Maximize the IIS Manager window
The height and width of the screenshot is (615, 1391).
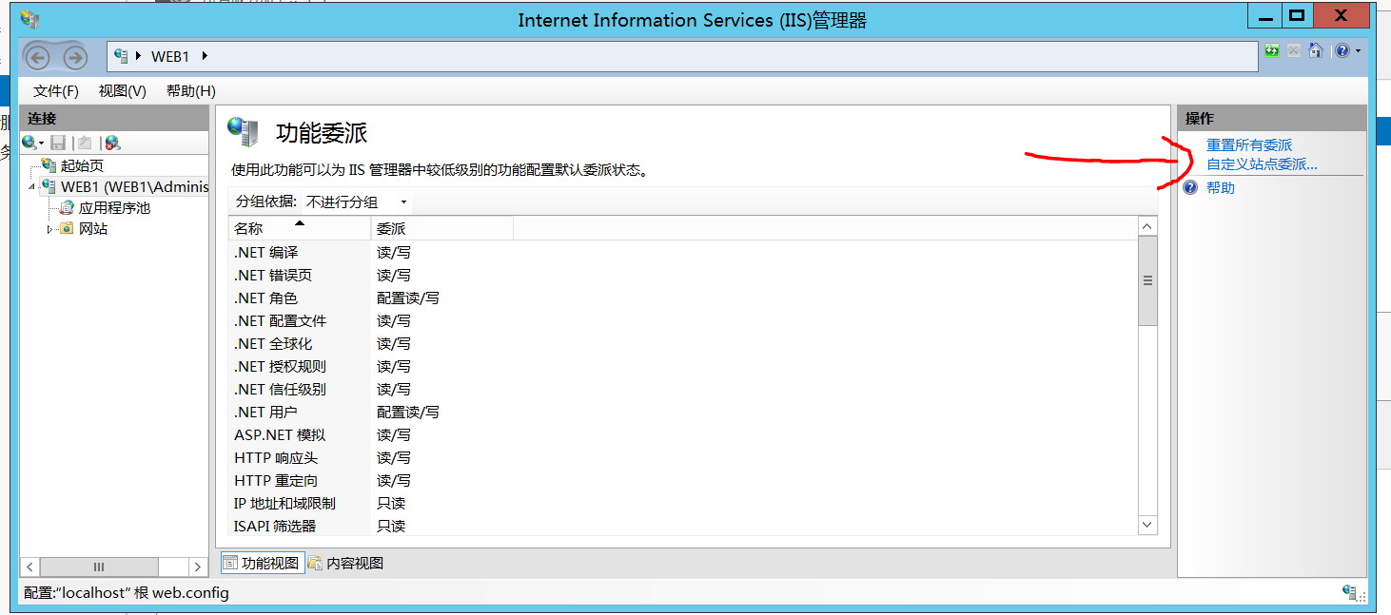tap(1296, 15)
